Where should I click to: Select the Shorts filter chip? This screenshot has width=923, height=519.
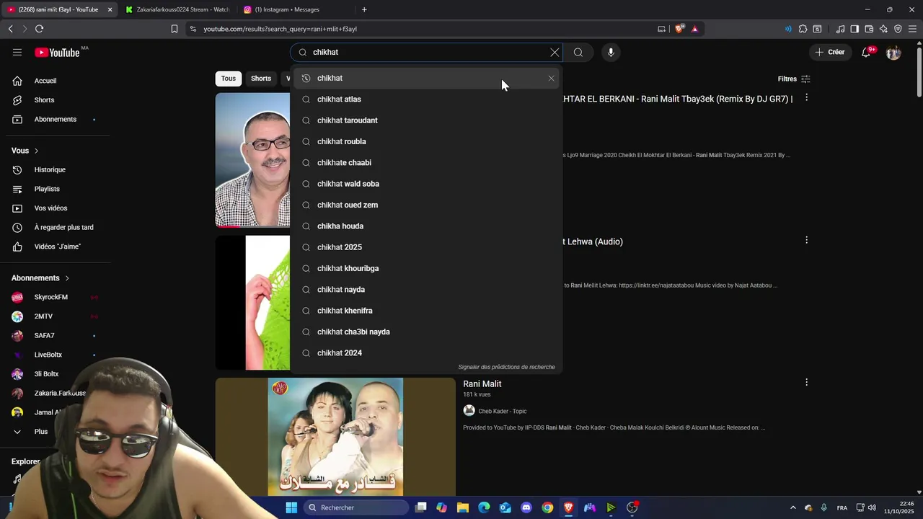[x=261, y=79]
